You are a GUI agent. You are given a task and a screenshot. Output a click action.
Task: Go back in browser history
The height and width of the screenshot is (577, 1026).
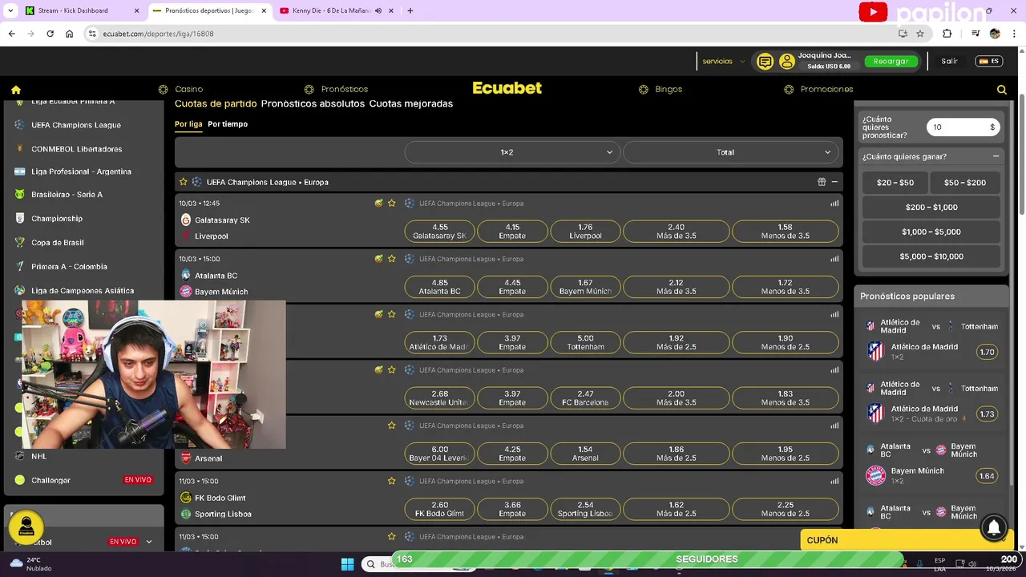click(x=11, y=34)
